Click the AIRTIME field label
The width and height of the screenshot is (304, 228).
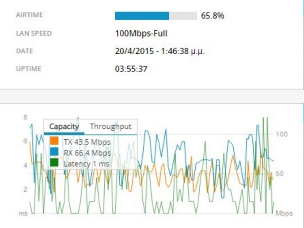(29, 15)
